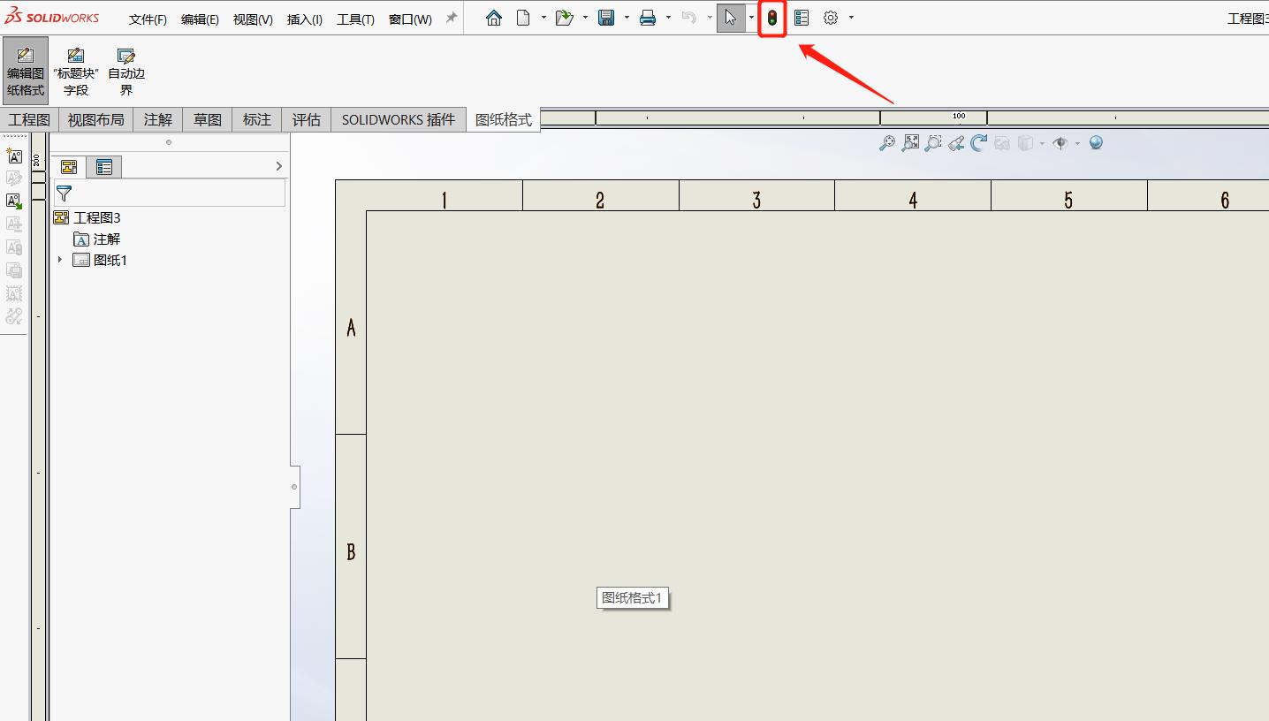Click the Print icon
The image size is (1269, 721).
[648, 18]
